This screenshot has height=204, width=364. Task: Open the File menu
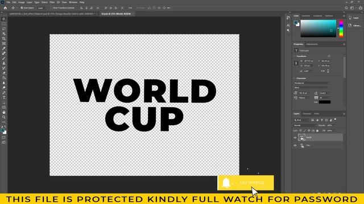(8, 2)
